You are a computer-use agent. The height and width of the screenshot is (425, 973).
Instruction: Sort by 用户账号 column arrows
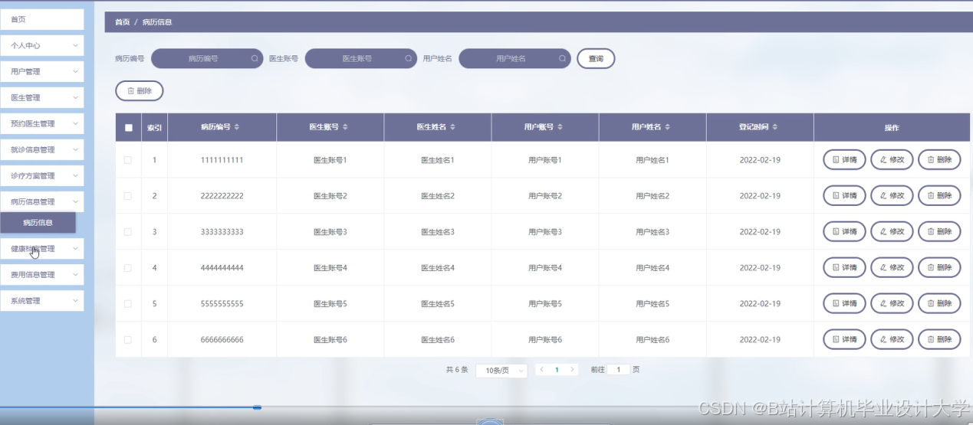(560, 127)
